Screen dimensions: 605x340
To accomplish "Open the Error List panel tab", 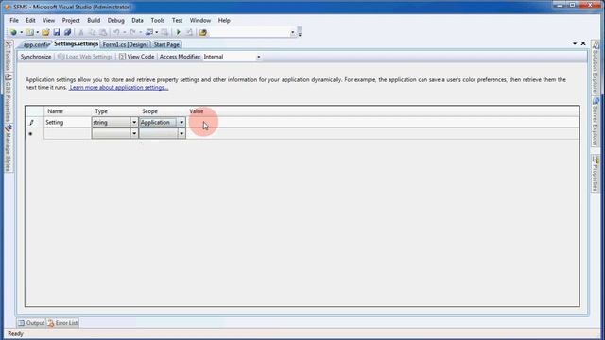I will 63,323.
